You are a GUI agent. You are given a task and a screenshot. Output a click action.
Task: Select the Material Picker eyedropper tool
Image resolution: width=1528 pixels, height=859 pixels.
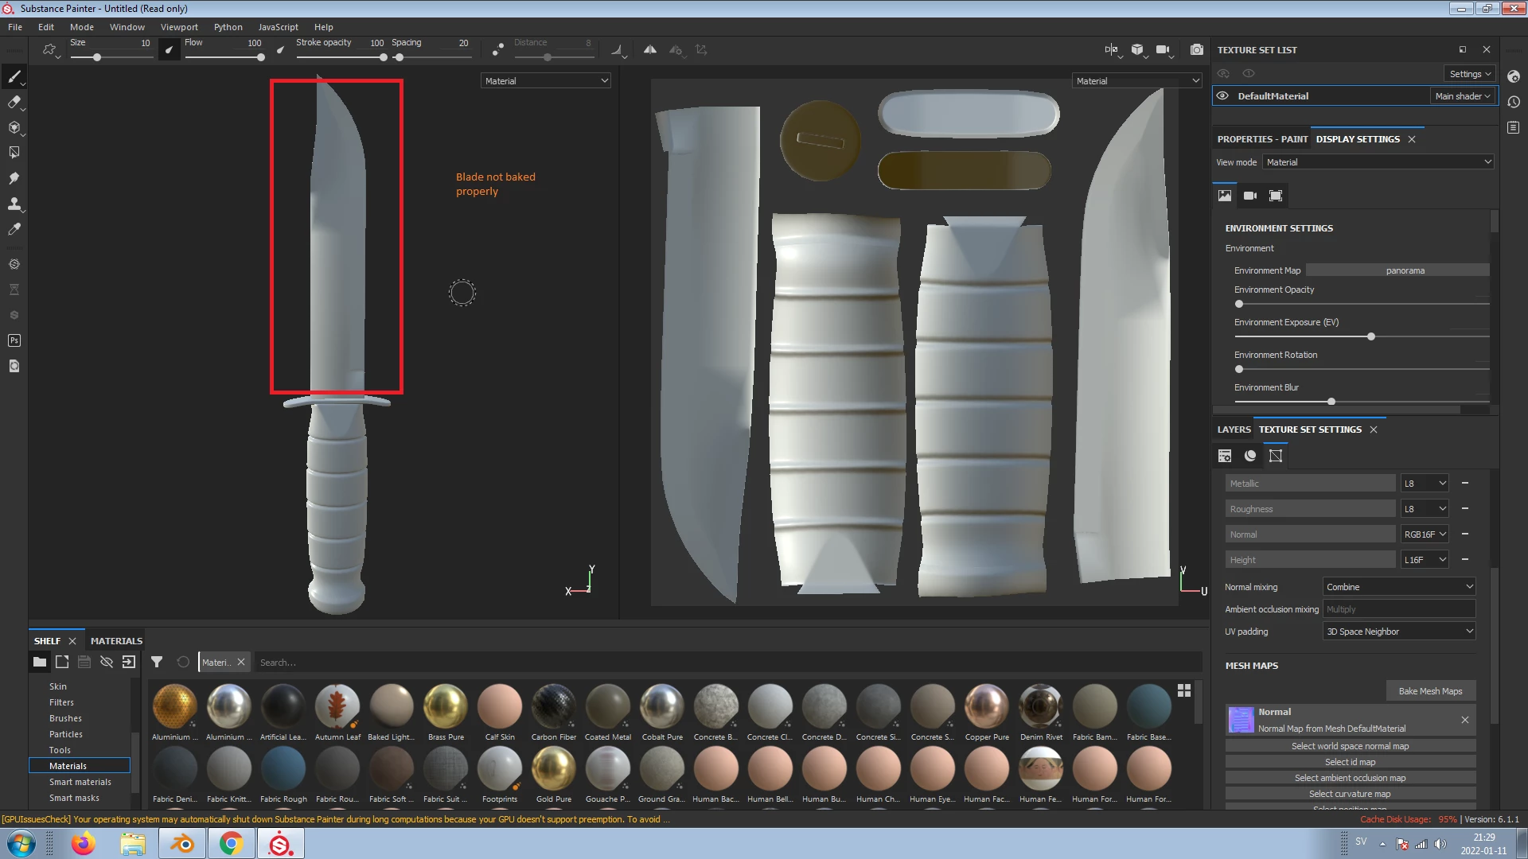coord(14,229)
